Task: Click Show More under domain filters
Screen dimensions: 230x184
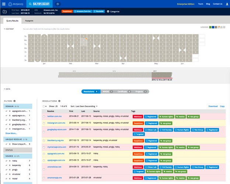Action: 11,133
